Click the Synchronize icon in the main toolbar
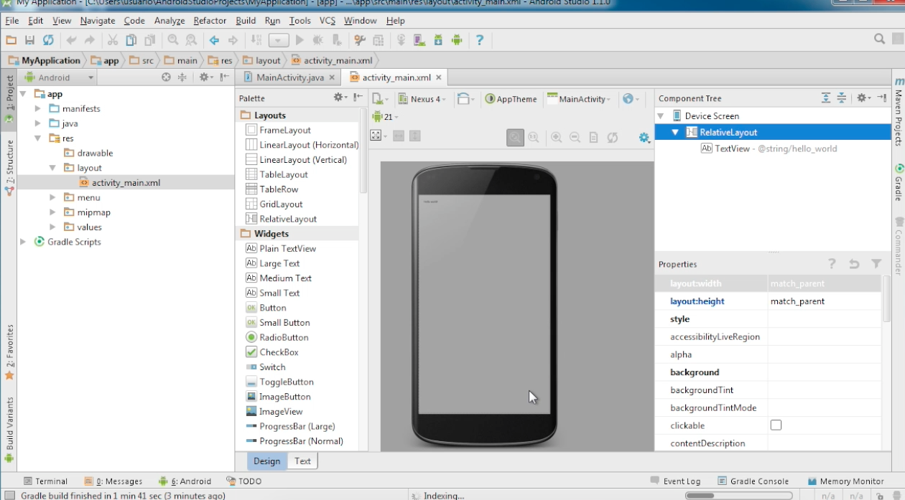The image size is (905, 500). [x=48, y=40]
